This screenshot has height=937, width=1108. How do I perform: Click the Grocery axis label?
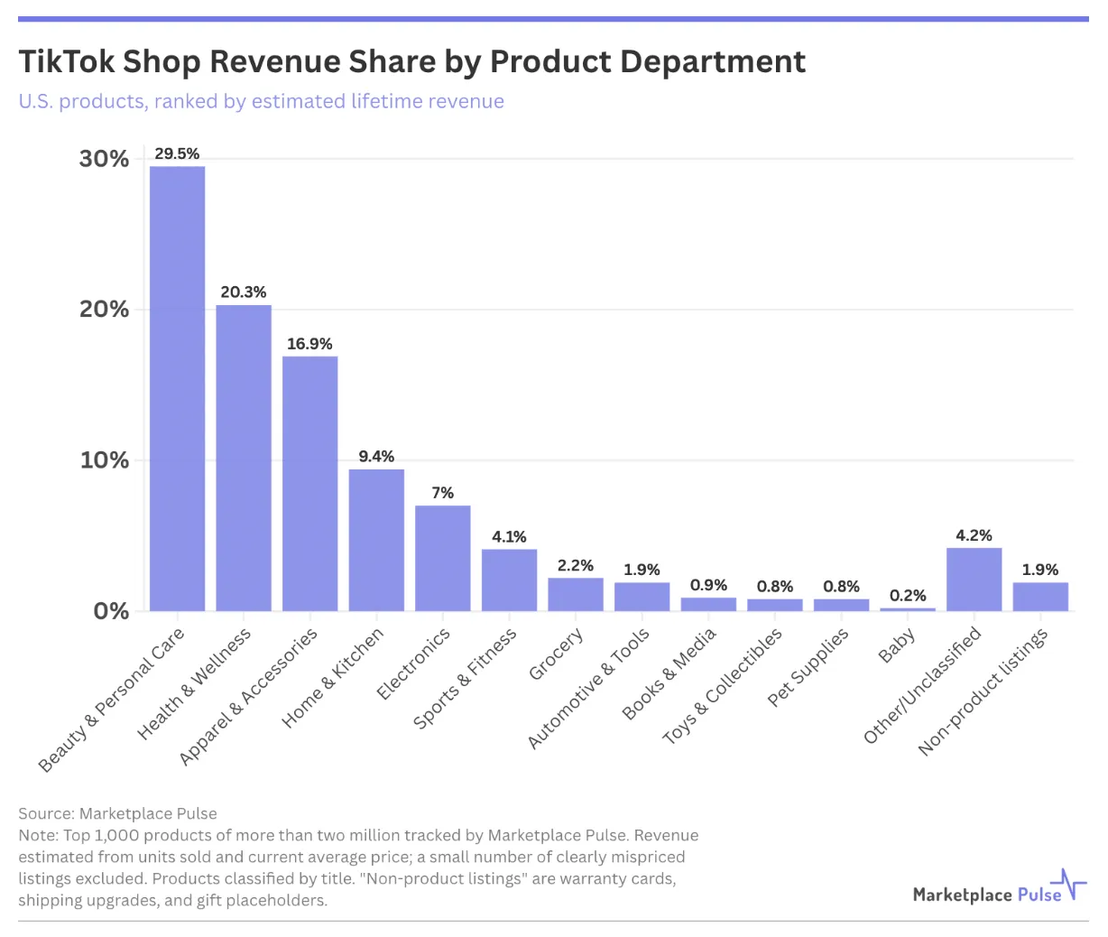click(556, 654)
